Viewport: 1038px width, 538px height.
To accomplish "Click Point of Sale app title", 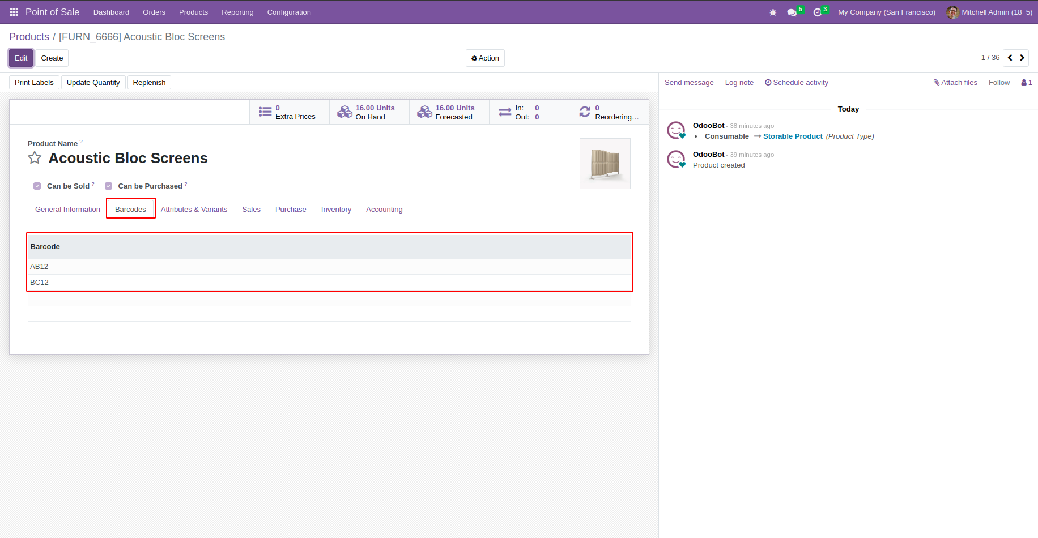I will pyautogui.click(x=52, y=12).
